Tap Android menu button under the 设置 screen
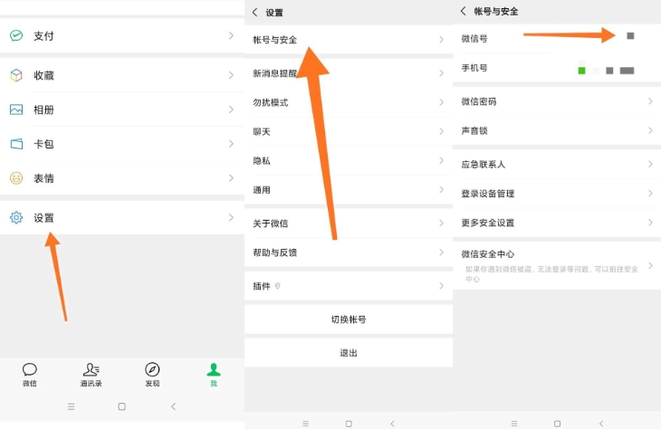 [306, 424]
